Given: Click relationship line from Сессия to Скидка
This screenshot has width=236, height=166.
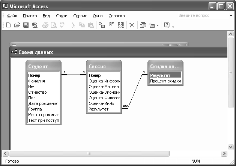Looking at the screenshot, I should tap(135, 91).
